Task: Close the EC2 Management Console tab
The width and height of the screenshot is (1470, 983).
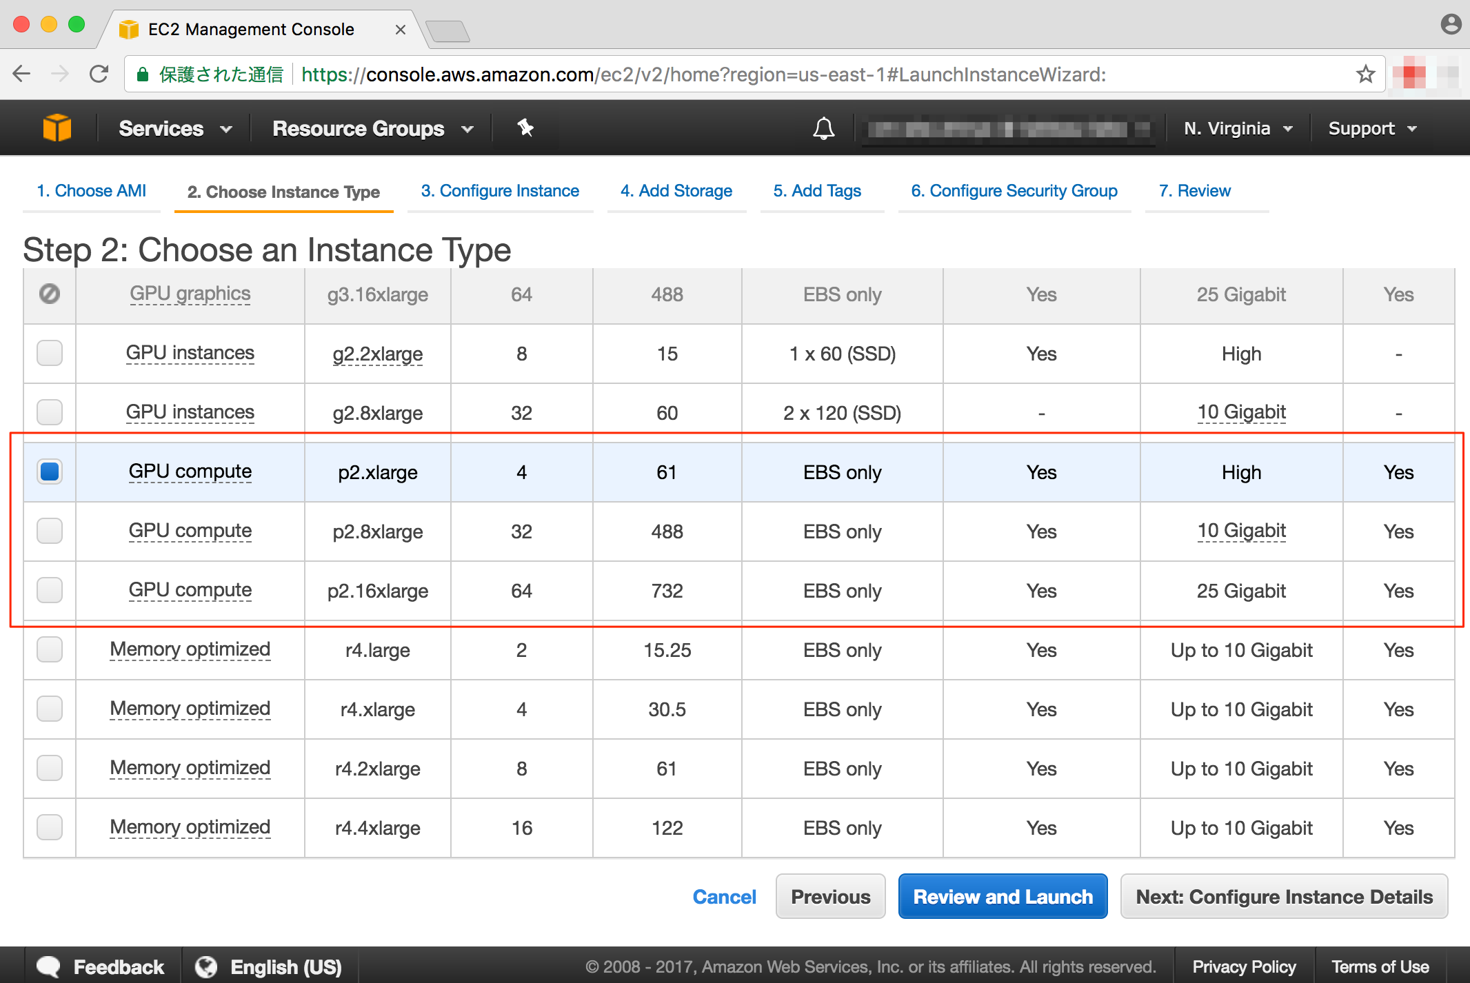Action: point(400,30)
